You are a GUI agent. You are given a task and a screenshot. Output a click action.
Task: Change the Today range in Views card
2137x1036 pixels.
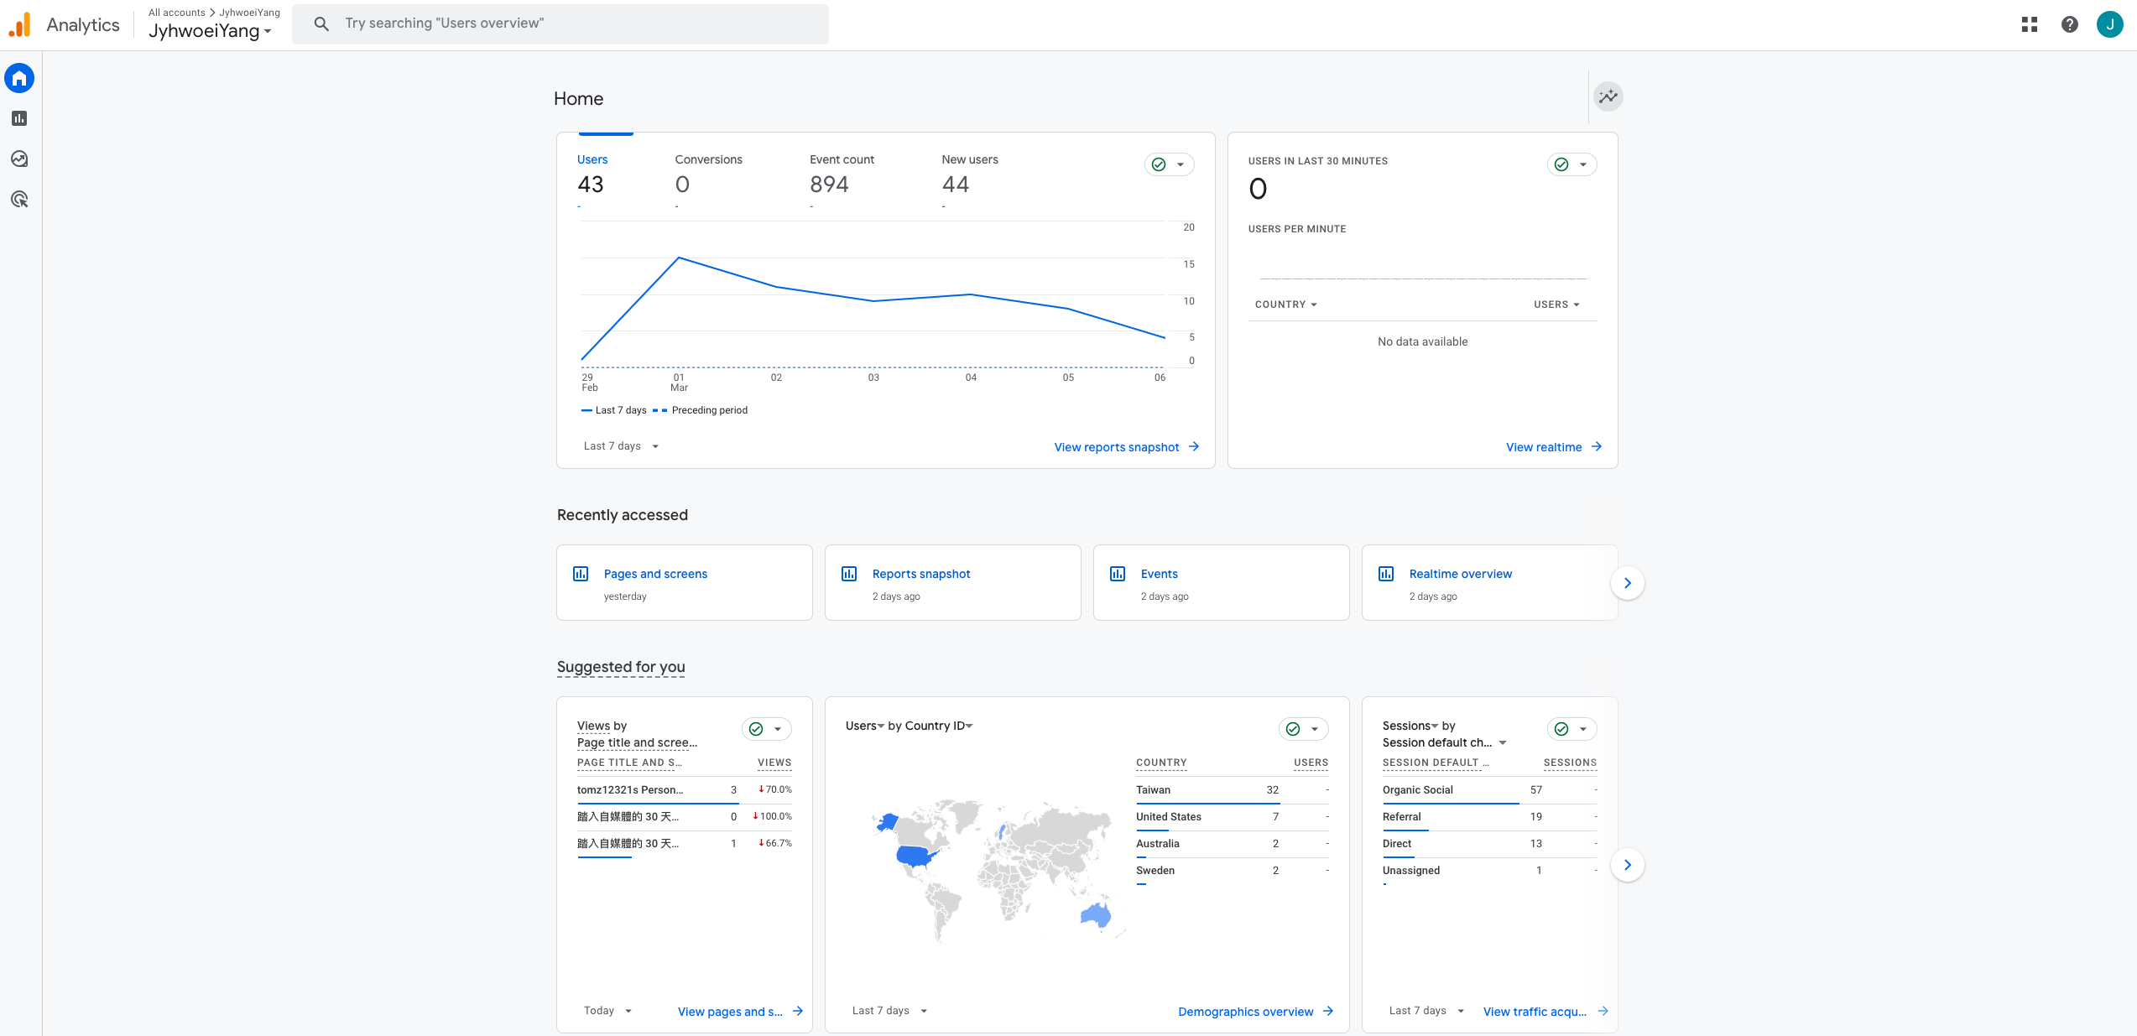pos(608,1011)
